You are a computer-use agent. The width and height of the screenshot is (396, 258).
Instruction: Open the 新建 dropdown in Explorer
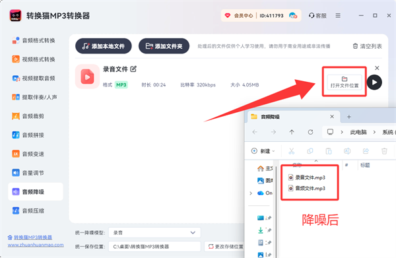coord(263,151)
